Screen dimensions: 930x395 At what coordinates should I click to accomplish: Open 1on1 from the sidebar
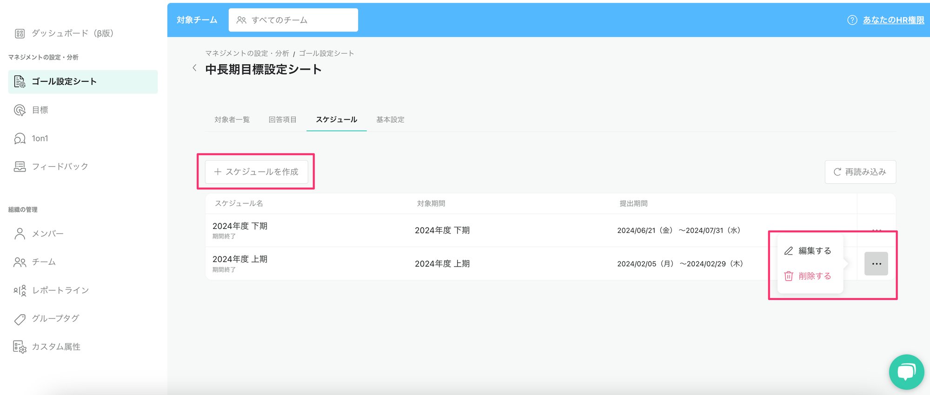coord(40,139)
